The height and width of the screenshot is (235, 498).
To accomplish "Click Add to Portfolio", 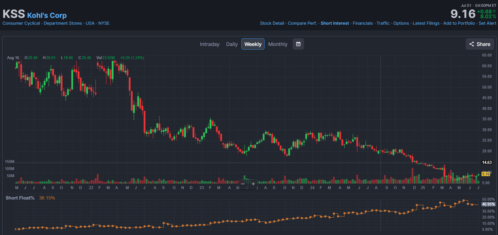I will click(459, 23).
